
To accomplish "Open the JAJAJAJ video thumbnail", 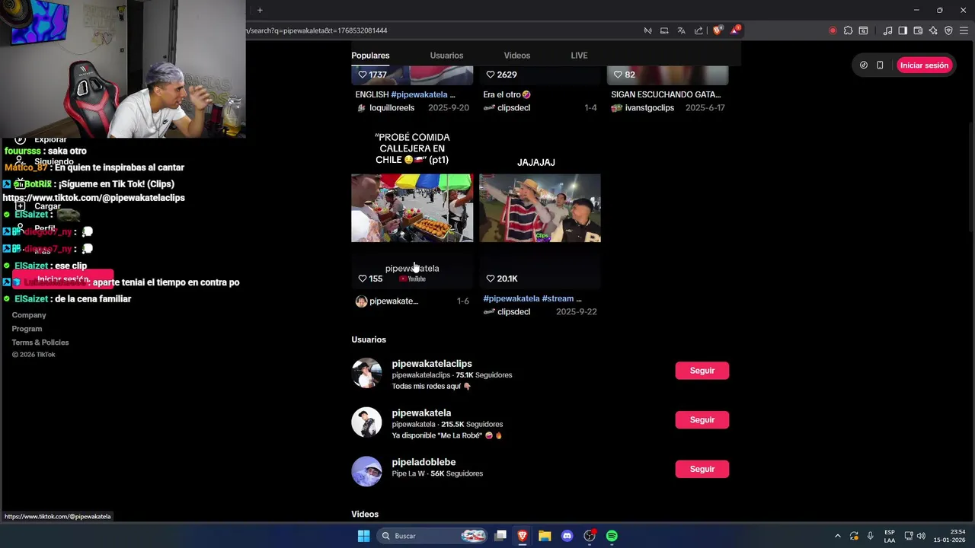I will 540,208.
